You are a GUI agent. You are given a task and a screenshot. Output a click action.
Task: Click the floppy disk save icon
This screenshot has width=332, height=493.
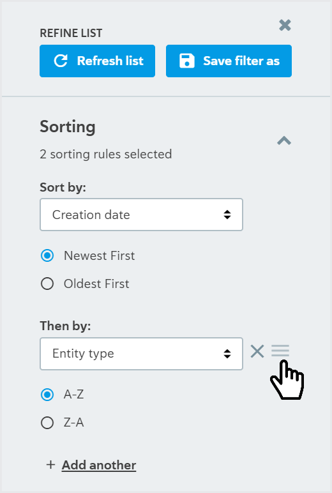186,61
